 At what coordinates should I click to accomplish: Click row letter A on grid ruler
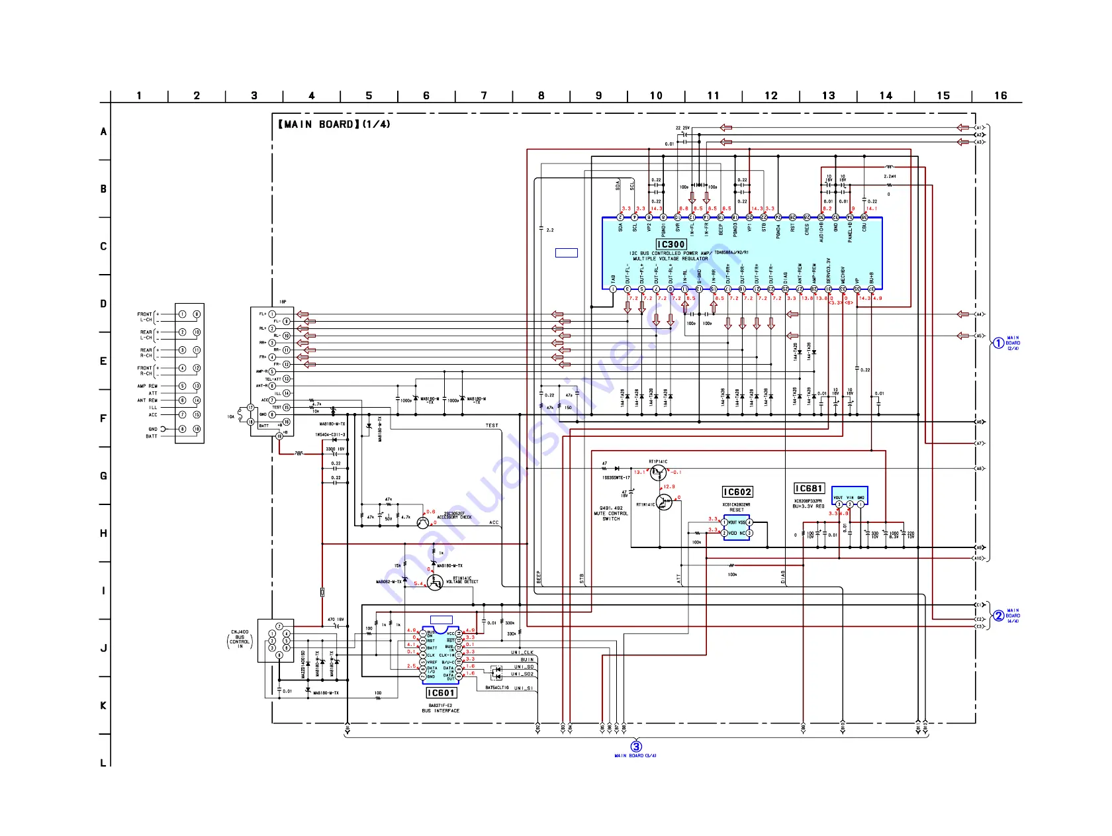[x=103, y=132]
